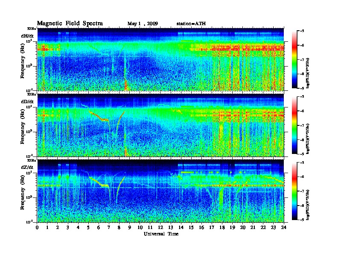Click the 10^-1 frequency tick of dZ/dt panel
Viewport: 338px width, 261px height.
point(29,222)
